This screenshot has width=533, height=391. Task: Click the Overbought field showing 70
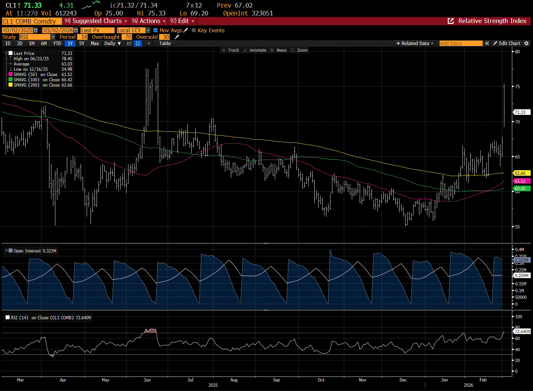(127, 37)
